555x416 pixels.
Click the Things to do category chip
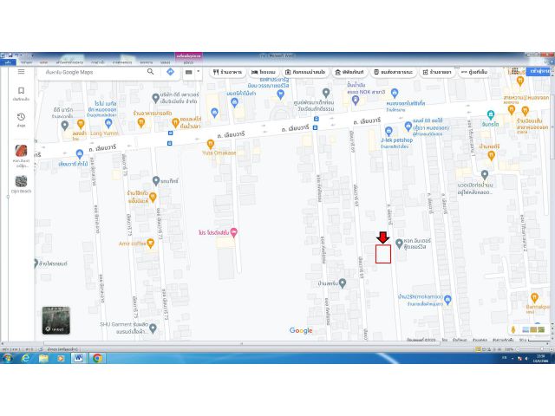304,72
